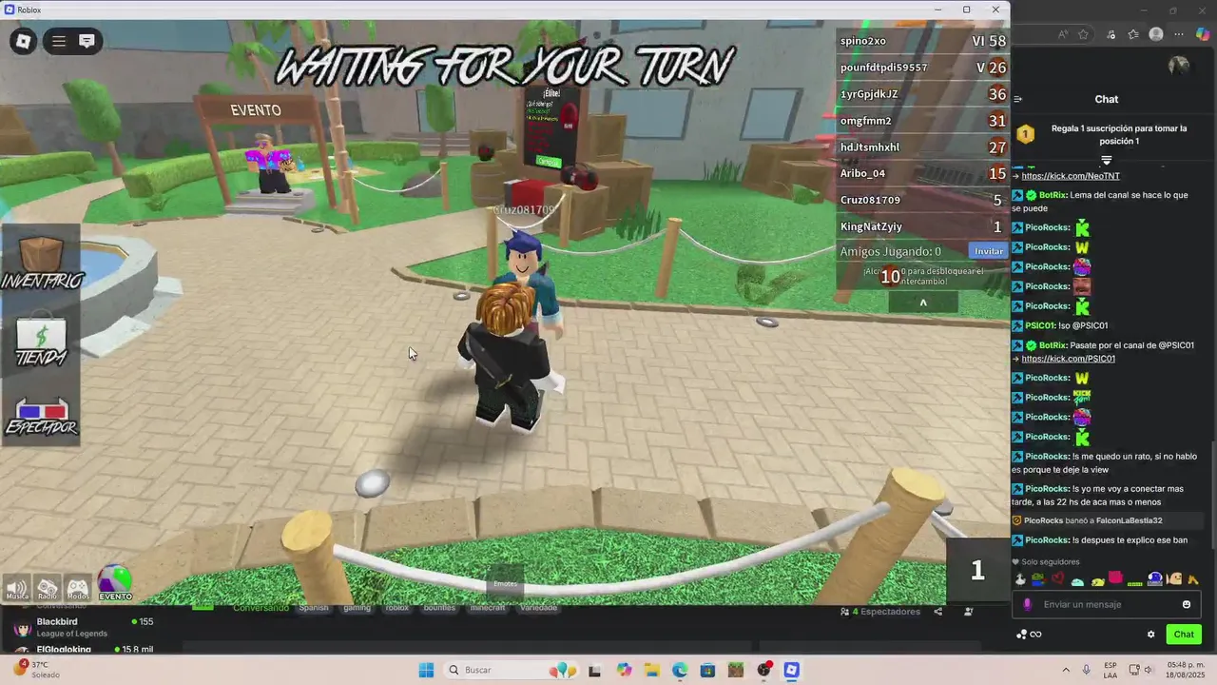
Task: Open the browser favorites list icon
Action: [x=1133, y=34]
